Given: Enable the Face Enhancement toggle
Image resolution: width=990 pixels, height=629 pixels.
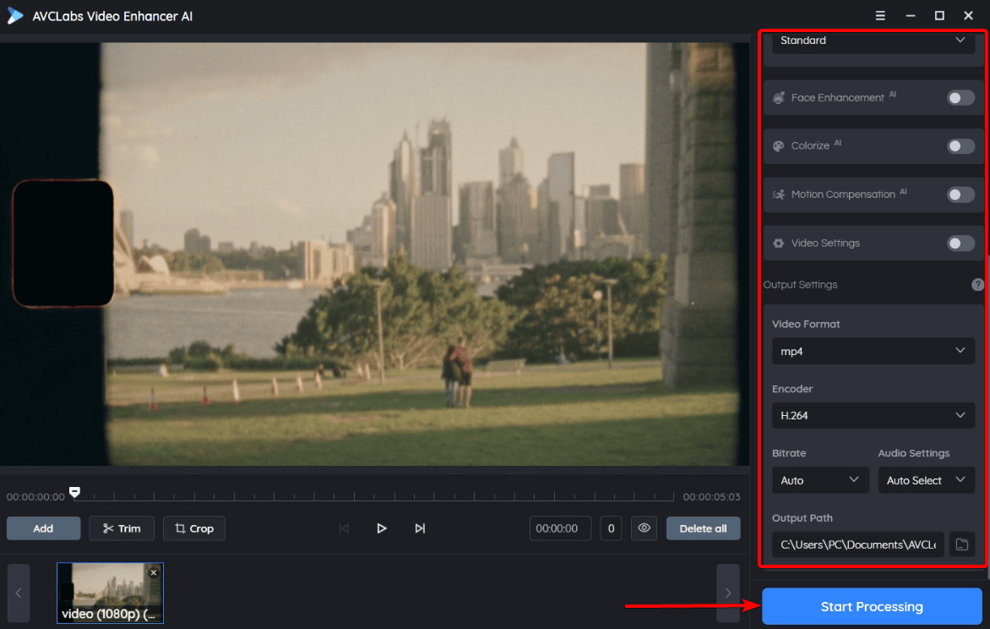Looking at the screenshot, I should pos(960,97).
